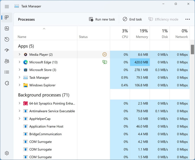The width and height of the screenshot is (195, 160).
Task: Select the Microsoft Store 0.3 MB/s disk cell
Action: (x=160, y=70)
